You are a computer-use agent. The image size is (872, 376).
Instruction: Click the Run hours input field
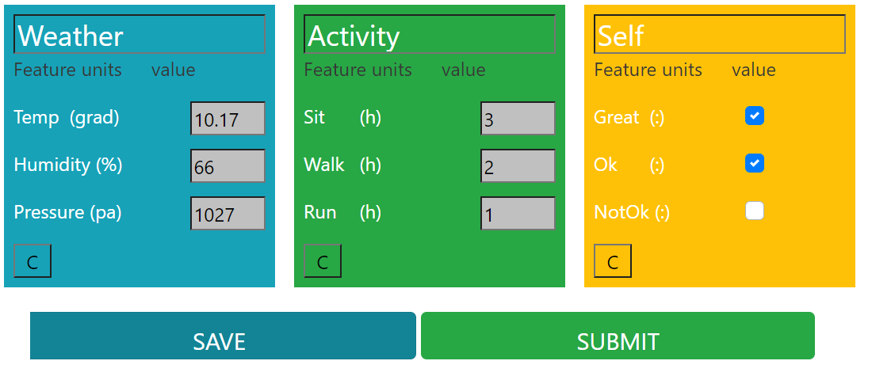[x=518, y=213]
